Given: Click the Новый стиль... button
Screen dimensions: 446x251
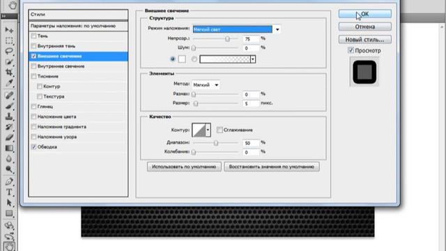Looking at the screenshot, I should point(365,40).
